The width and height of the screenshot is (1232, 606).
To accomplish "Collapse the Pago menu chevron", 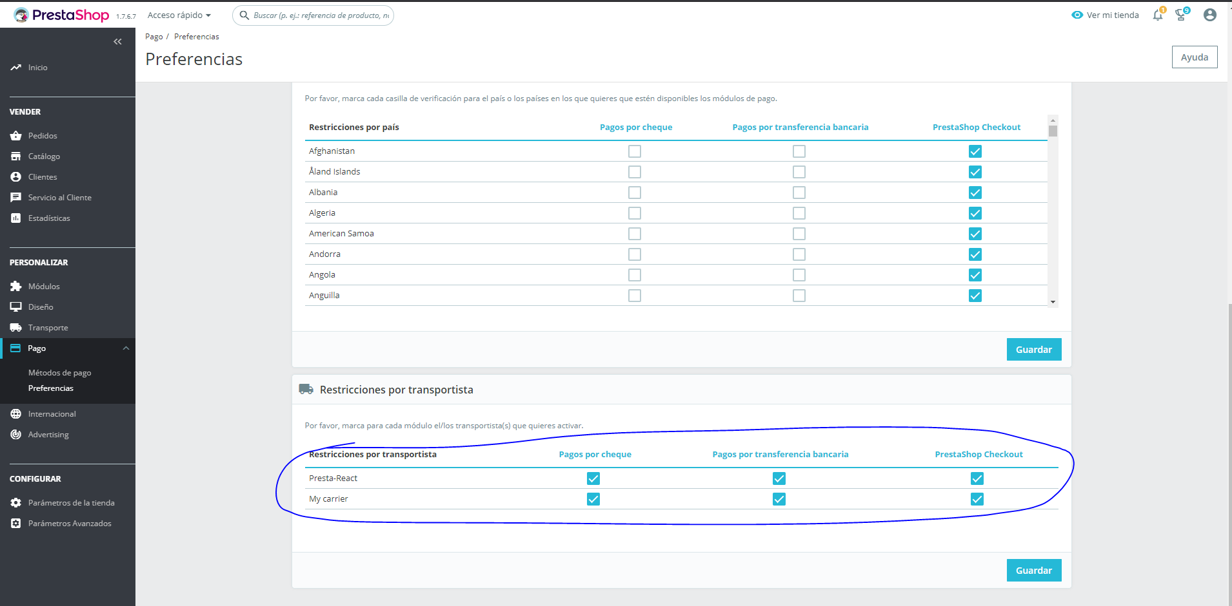I will (126, 348).
